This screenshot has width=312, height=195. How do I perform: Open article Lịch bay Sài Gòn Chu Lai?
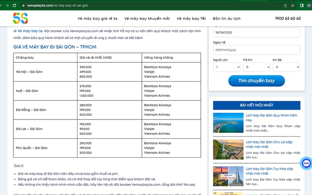[269, 144]
